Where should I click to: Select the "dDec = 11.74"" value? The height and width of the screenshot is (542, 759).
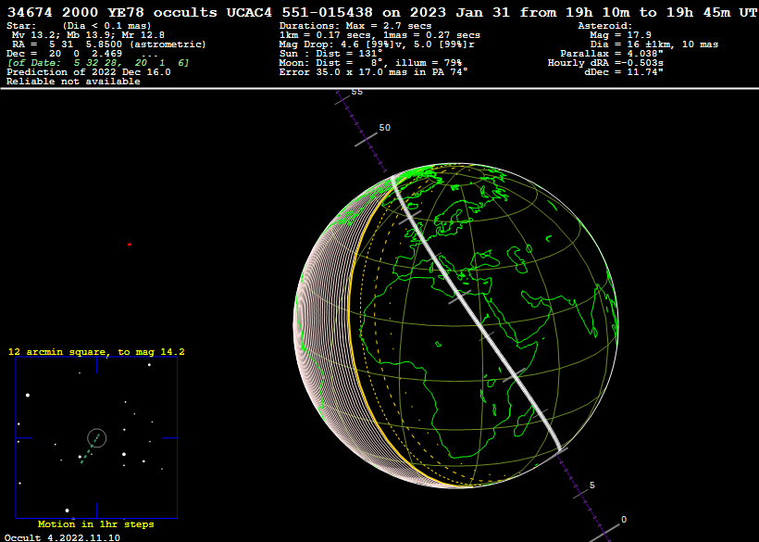point(624,71)
